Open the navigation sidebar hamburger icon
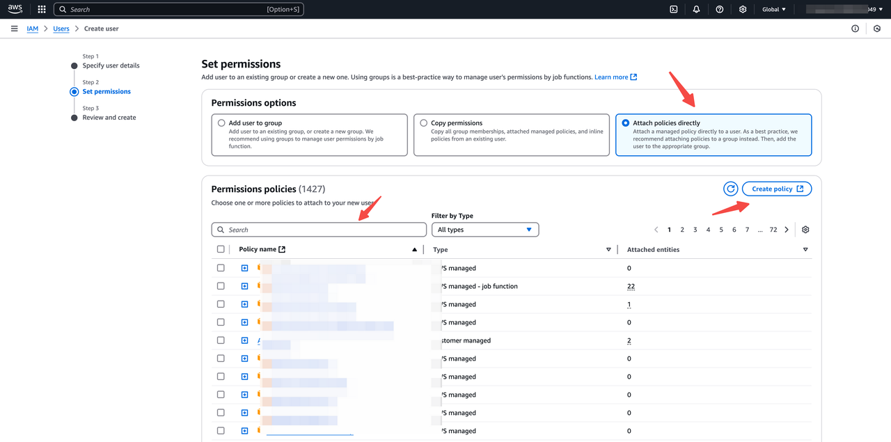 click(x=14, y=29)
